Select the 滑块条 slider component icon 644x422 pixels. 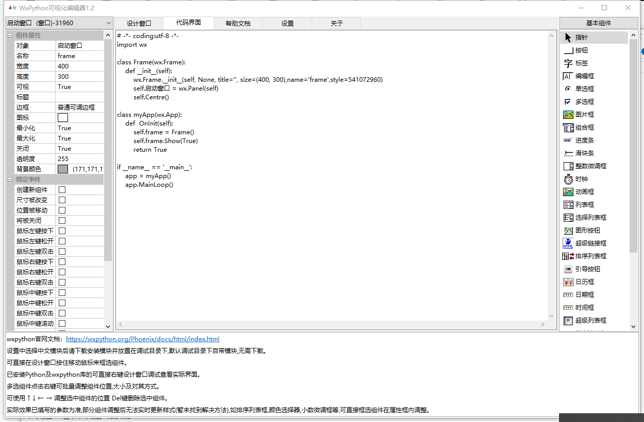(568, 153)
